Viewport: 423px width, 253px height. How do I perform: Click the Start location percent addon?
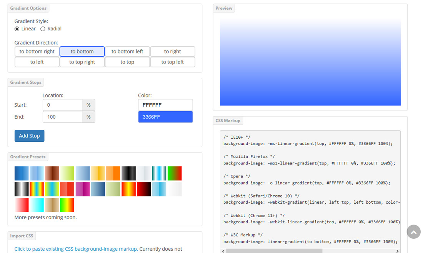point(88,105)
